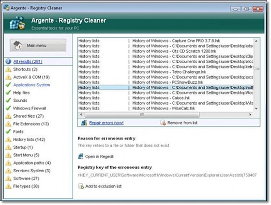Click the Open in Regedit icon

pos(81,156)
